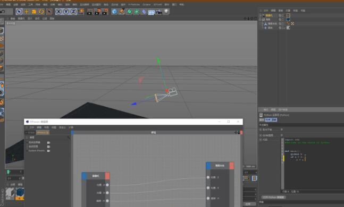Open 文件 menu in XPresso editor

point(31,127)
